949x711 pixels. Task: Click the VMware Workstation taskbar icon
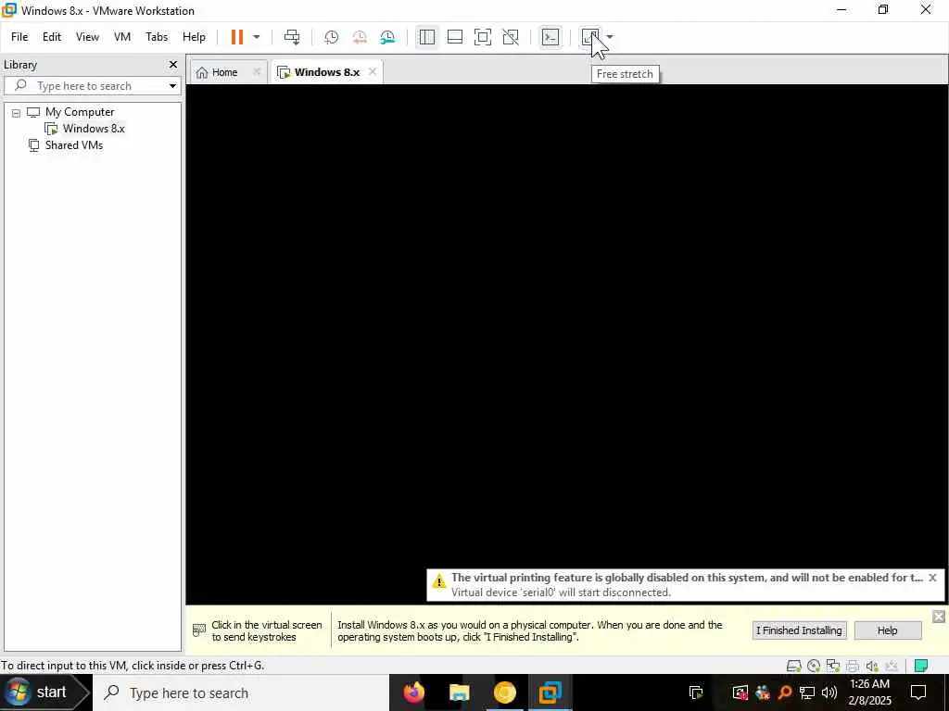click(550, 692)
